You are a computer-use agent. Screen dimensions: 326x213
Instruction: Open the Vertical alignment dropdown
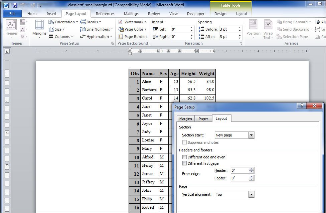click(251, 194)
